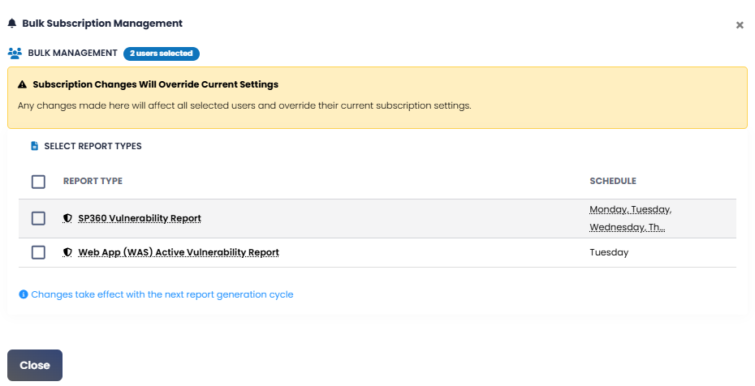Click the truncated Monday, Tuesday, Wednesday schedule text
755x386 pixels.
click(630, 218)
